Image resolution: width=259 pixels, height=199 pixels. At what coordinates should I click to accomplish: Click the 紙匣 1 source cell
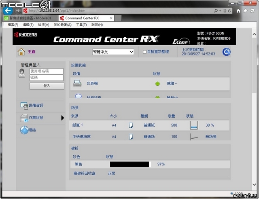(78, 125)
